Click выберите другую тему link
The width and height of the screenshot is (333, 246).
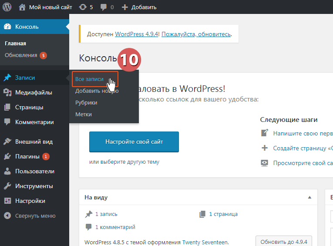click(130, 162)
